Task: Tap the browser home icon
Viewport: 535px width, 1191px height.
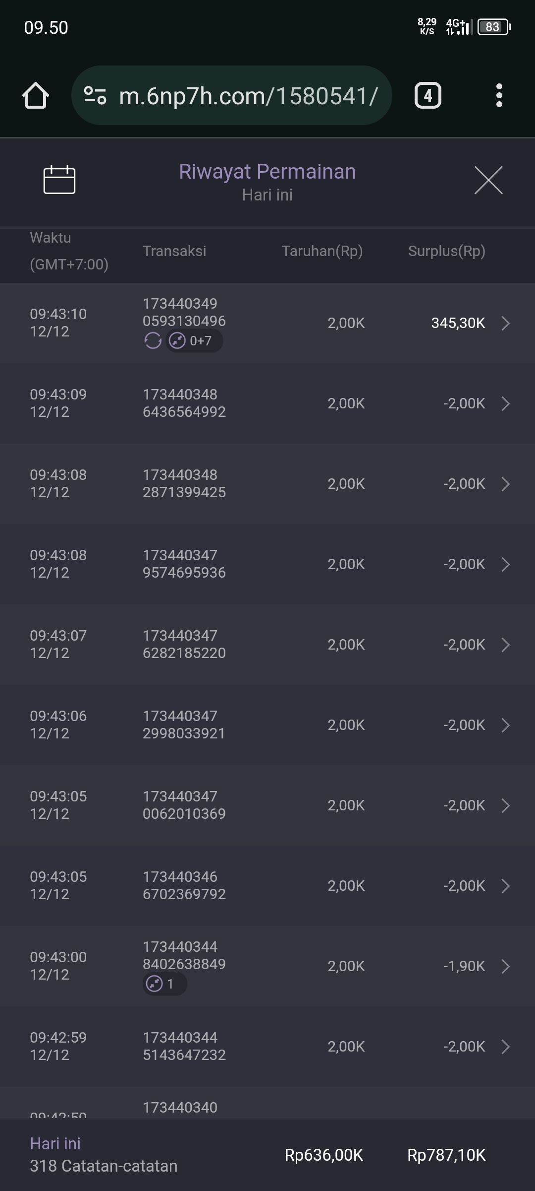Action: click(36, 95)
